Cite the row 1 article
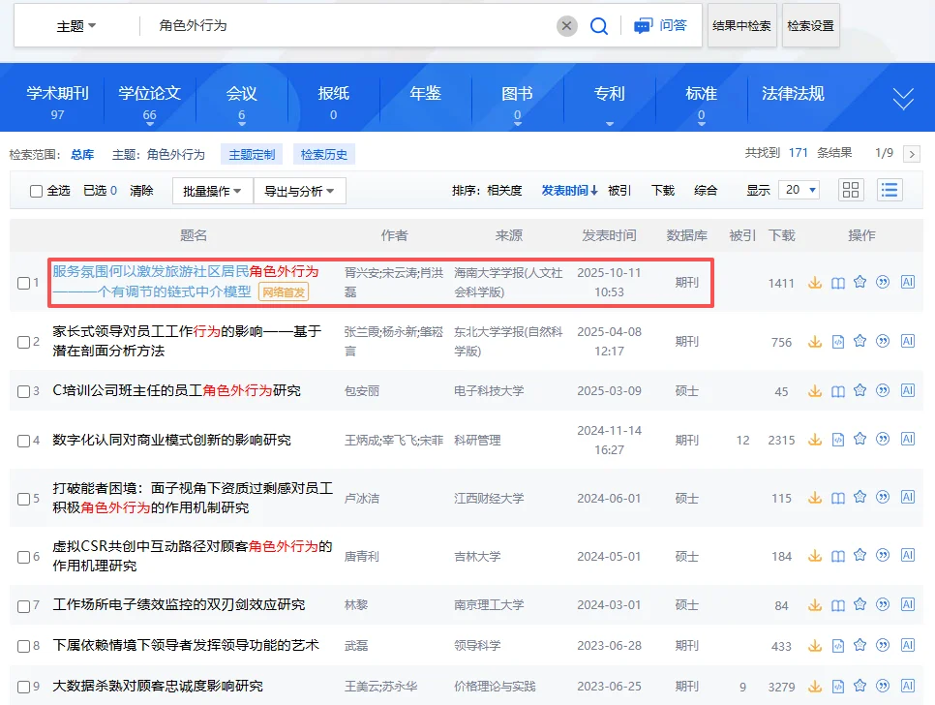Screen dimensions: 935x705 pos(883,282)
